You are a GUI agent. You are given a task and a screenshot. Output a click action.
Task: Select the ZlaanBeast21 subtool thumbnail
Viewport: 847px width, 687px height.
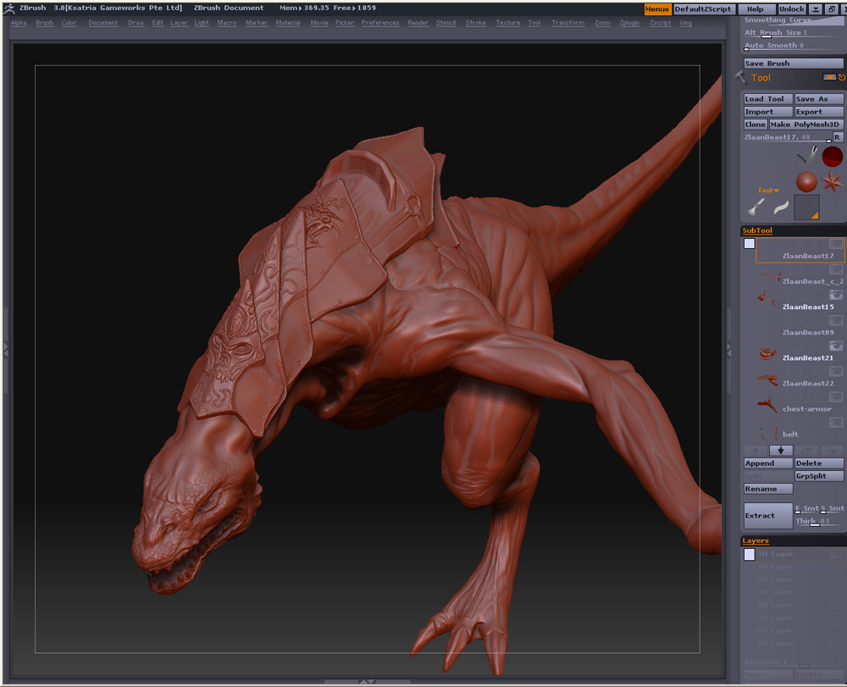tap(767, 354)
